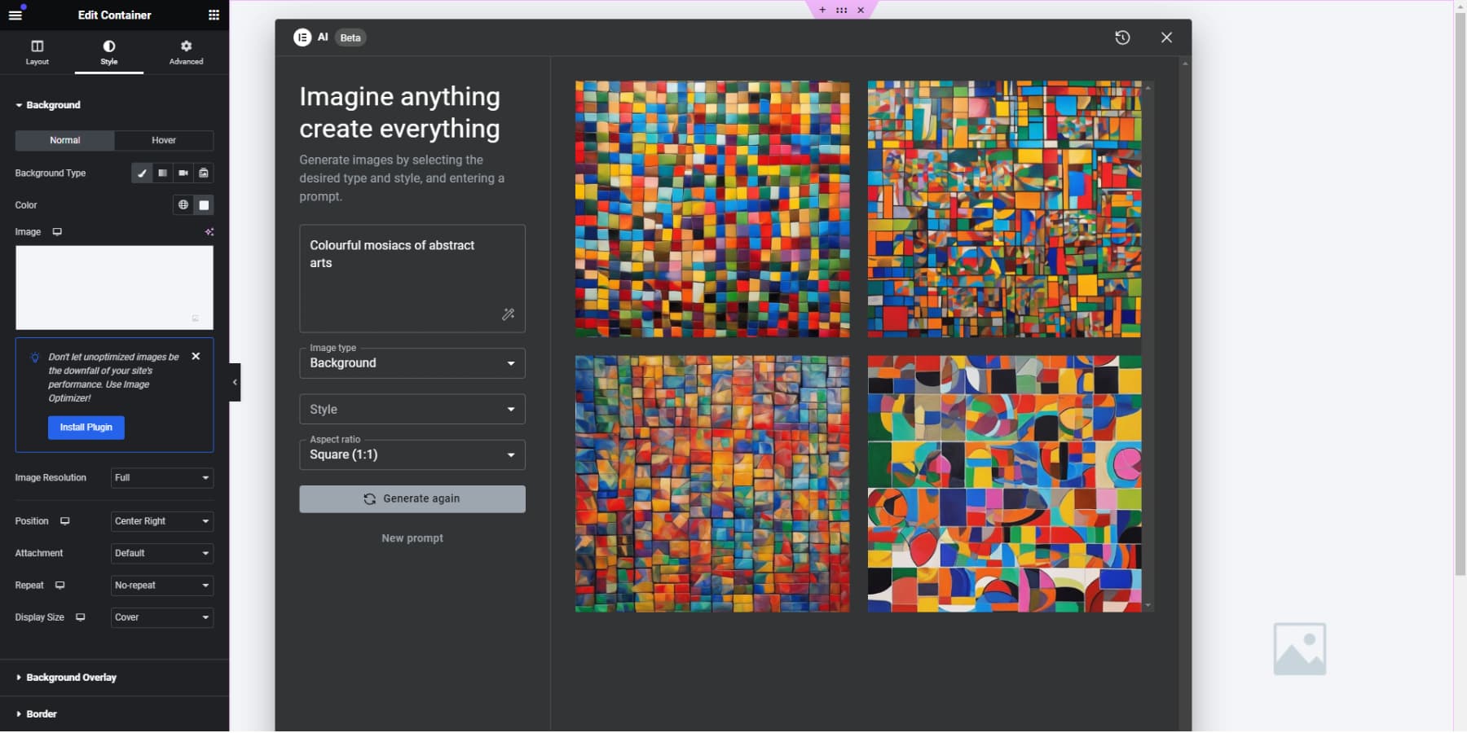Click the enhance prompt wand icon

[508, 314]
